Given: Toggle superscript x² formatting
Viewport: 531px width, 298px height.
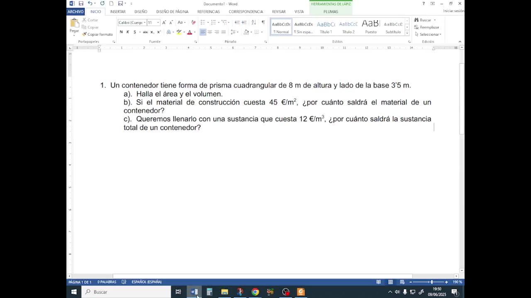Looking at the screenshot, I should click(x=159, y=32).
